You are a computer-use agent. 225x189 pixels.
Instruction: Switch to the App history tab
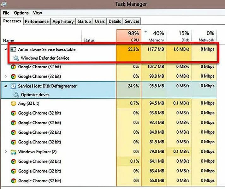[63, 21]
